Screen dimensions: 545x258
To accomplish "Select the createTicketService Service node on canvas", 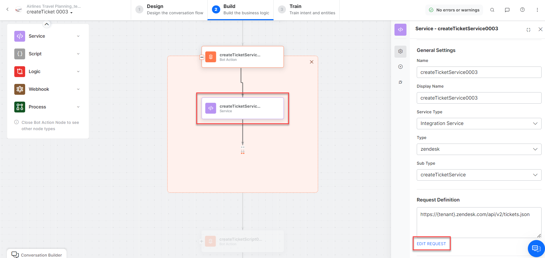I will point(243,108).
